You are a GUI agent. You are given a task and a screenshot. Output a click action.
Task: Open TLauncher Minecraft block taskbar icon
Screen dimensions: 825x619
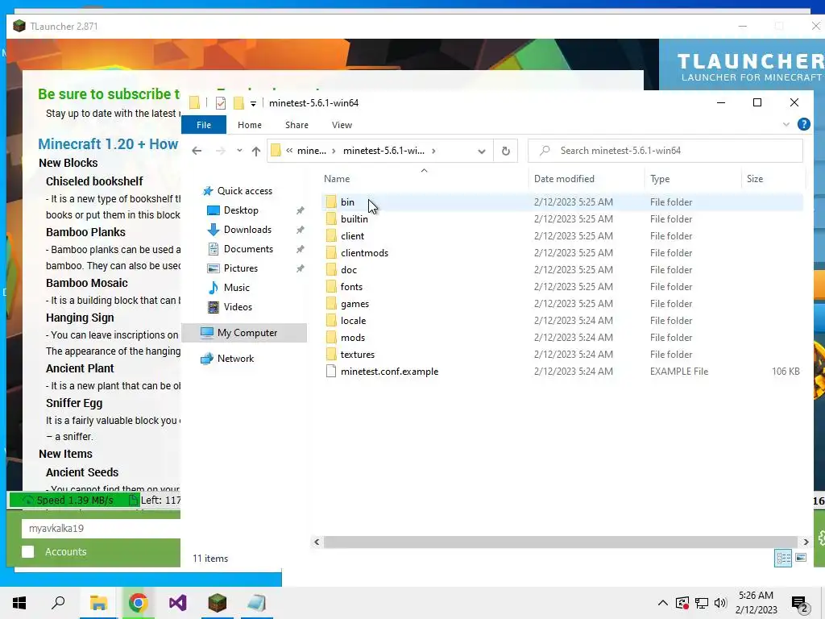(218, 603)
